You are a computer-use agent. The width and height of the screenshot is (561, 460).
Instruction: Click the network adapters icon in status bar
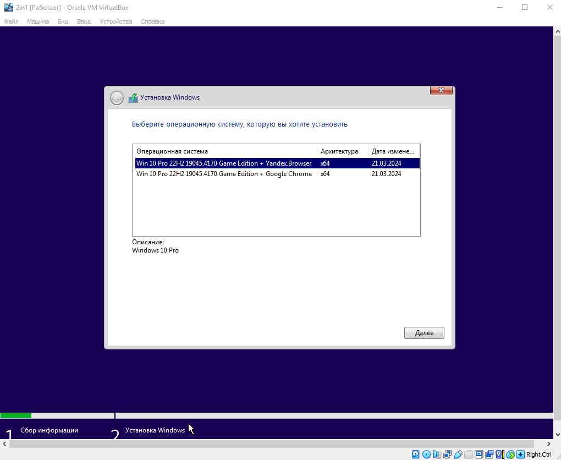pos(447,454)
